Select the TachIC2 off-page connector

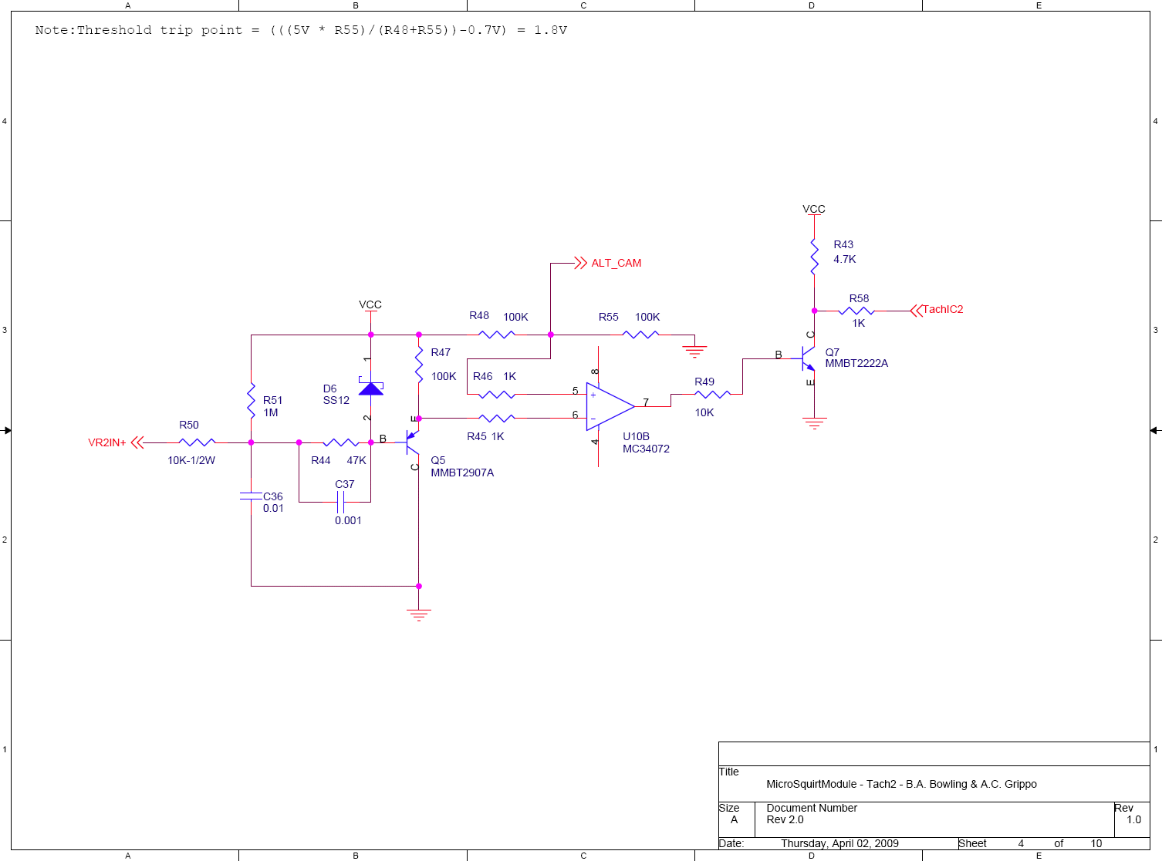[937, 310]
